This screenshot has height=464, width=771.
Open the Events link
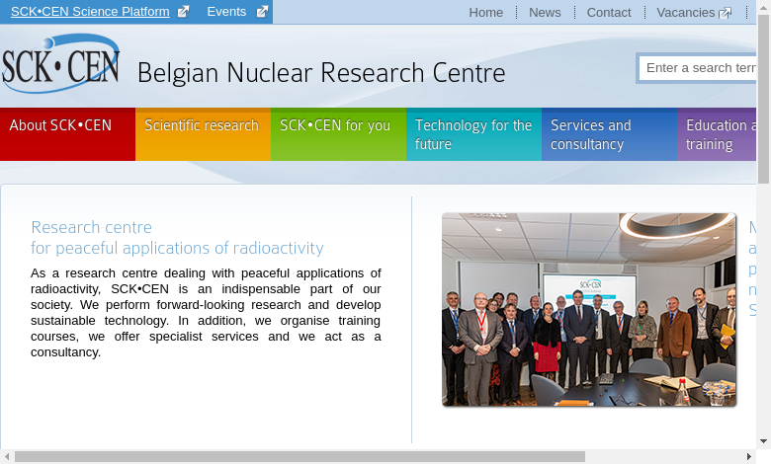[226, 11]
